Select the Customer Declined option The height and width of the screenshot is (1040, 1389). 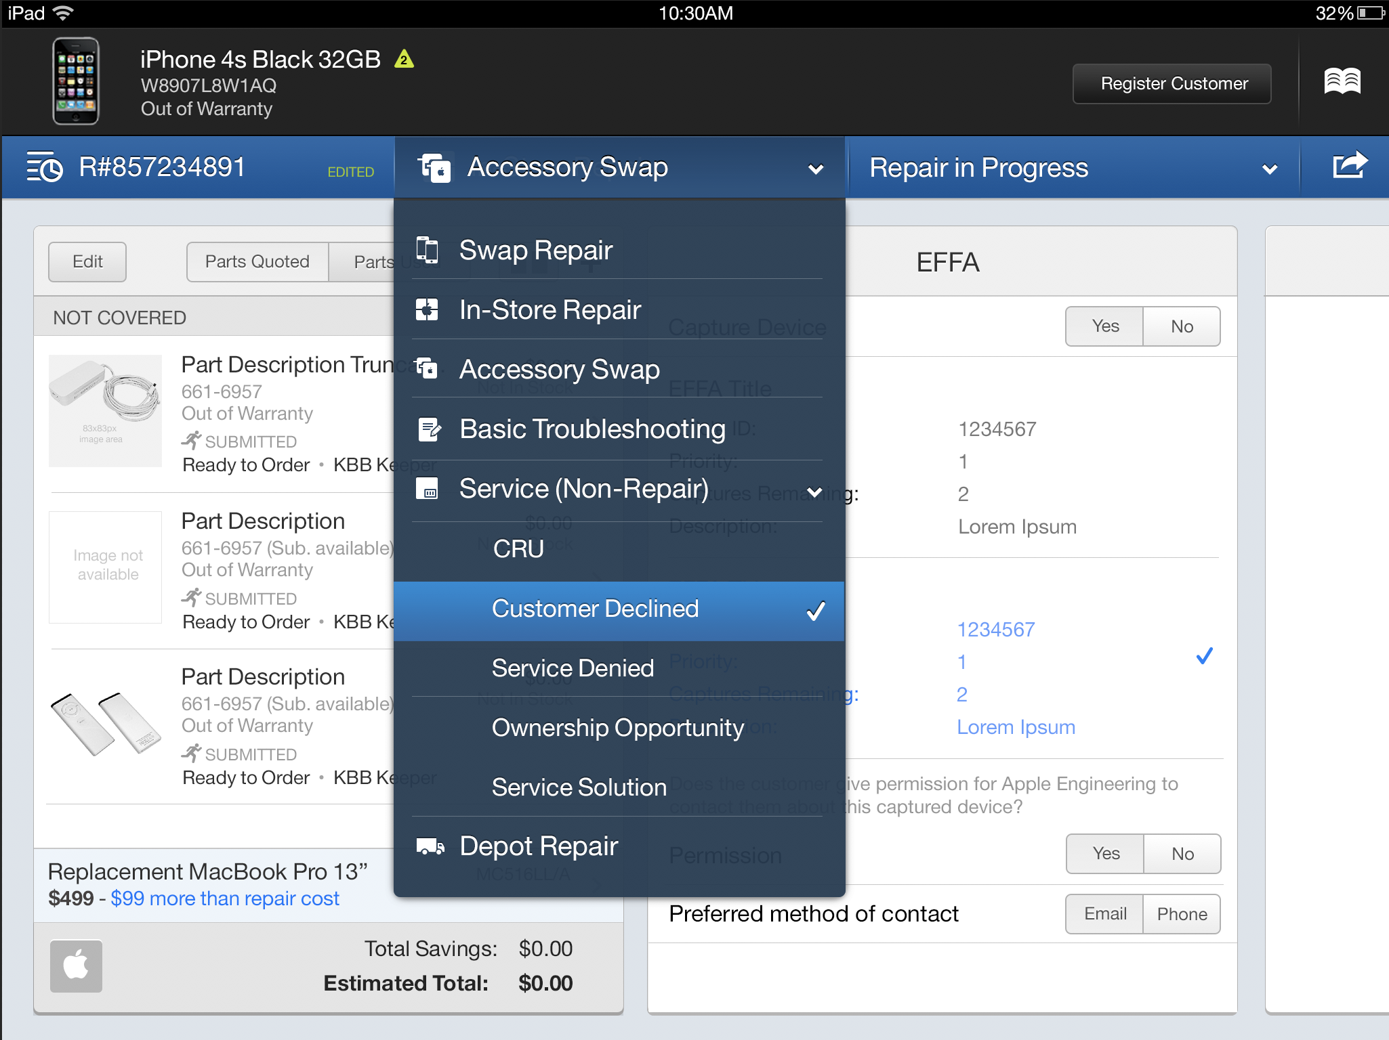click(619, 611)
